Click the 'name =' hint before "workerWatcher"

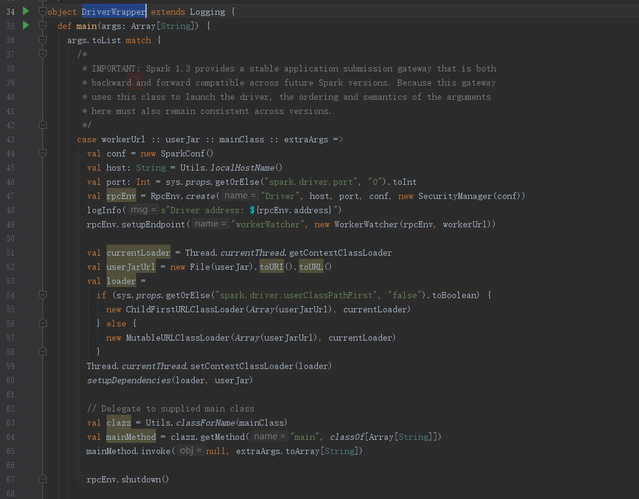click(210, 224)
